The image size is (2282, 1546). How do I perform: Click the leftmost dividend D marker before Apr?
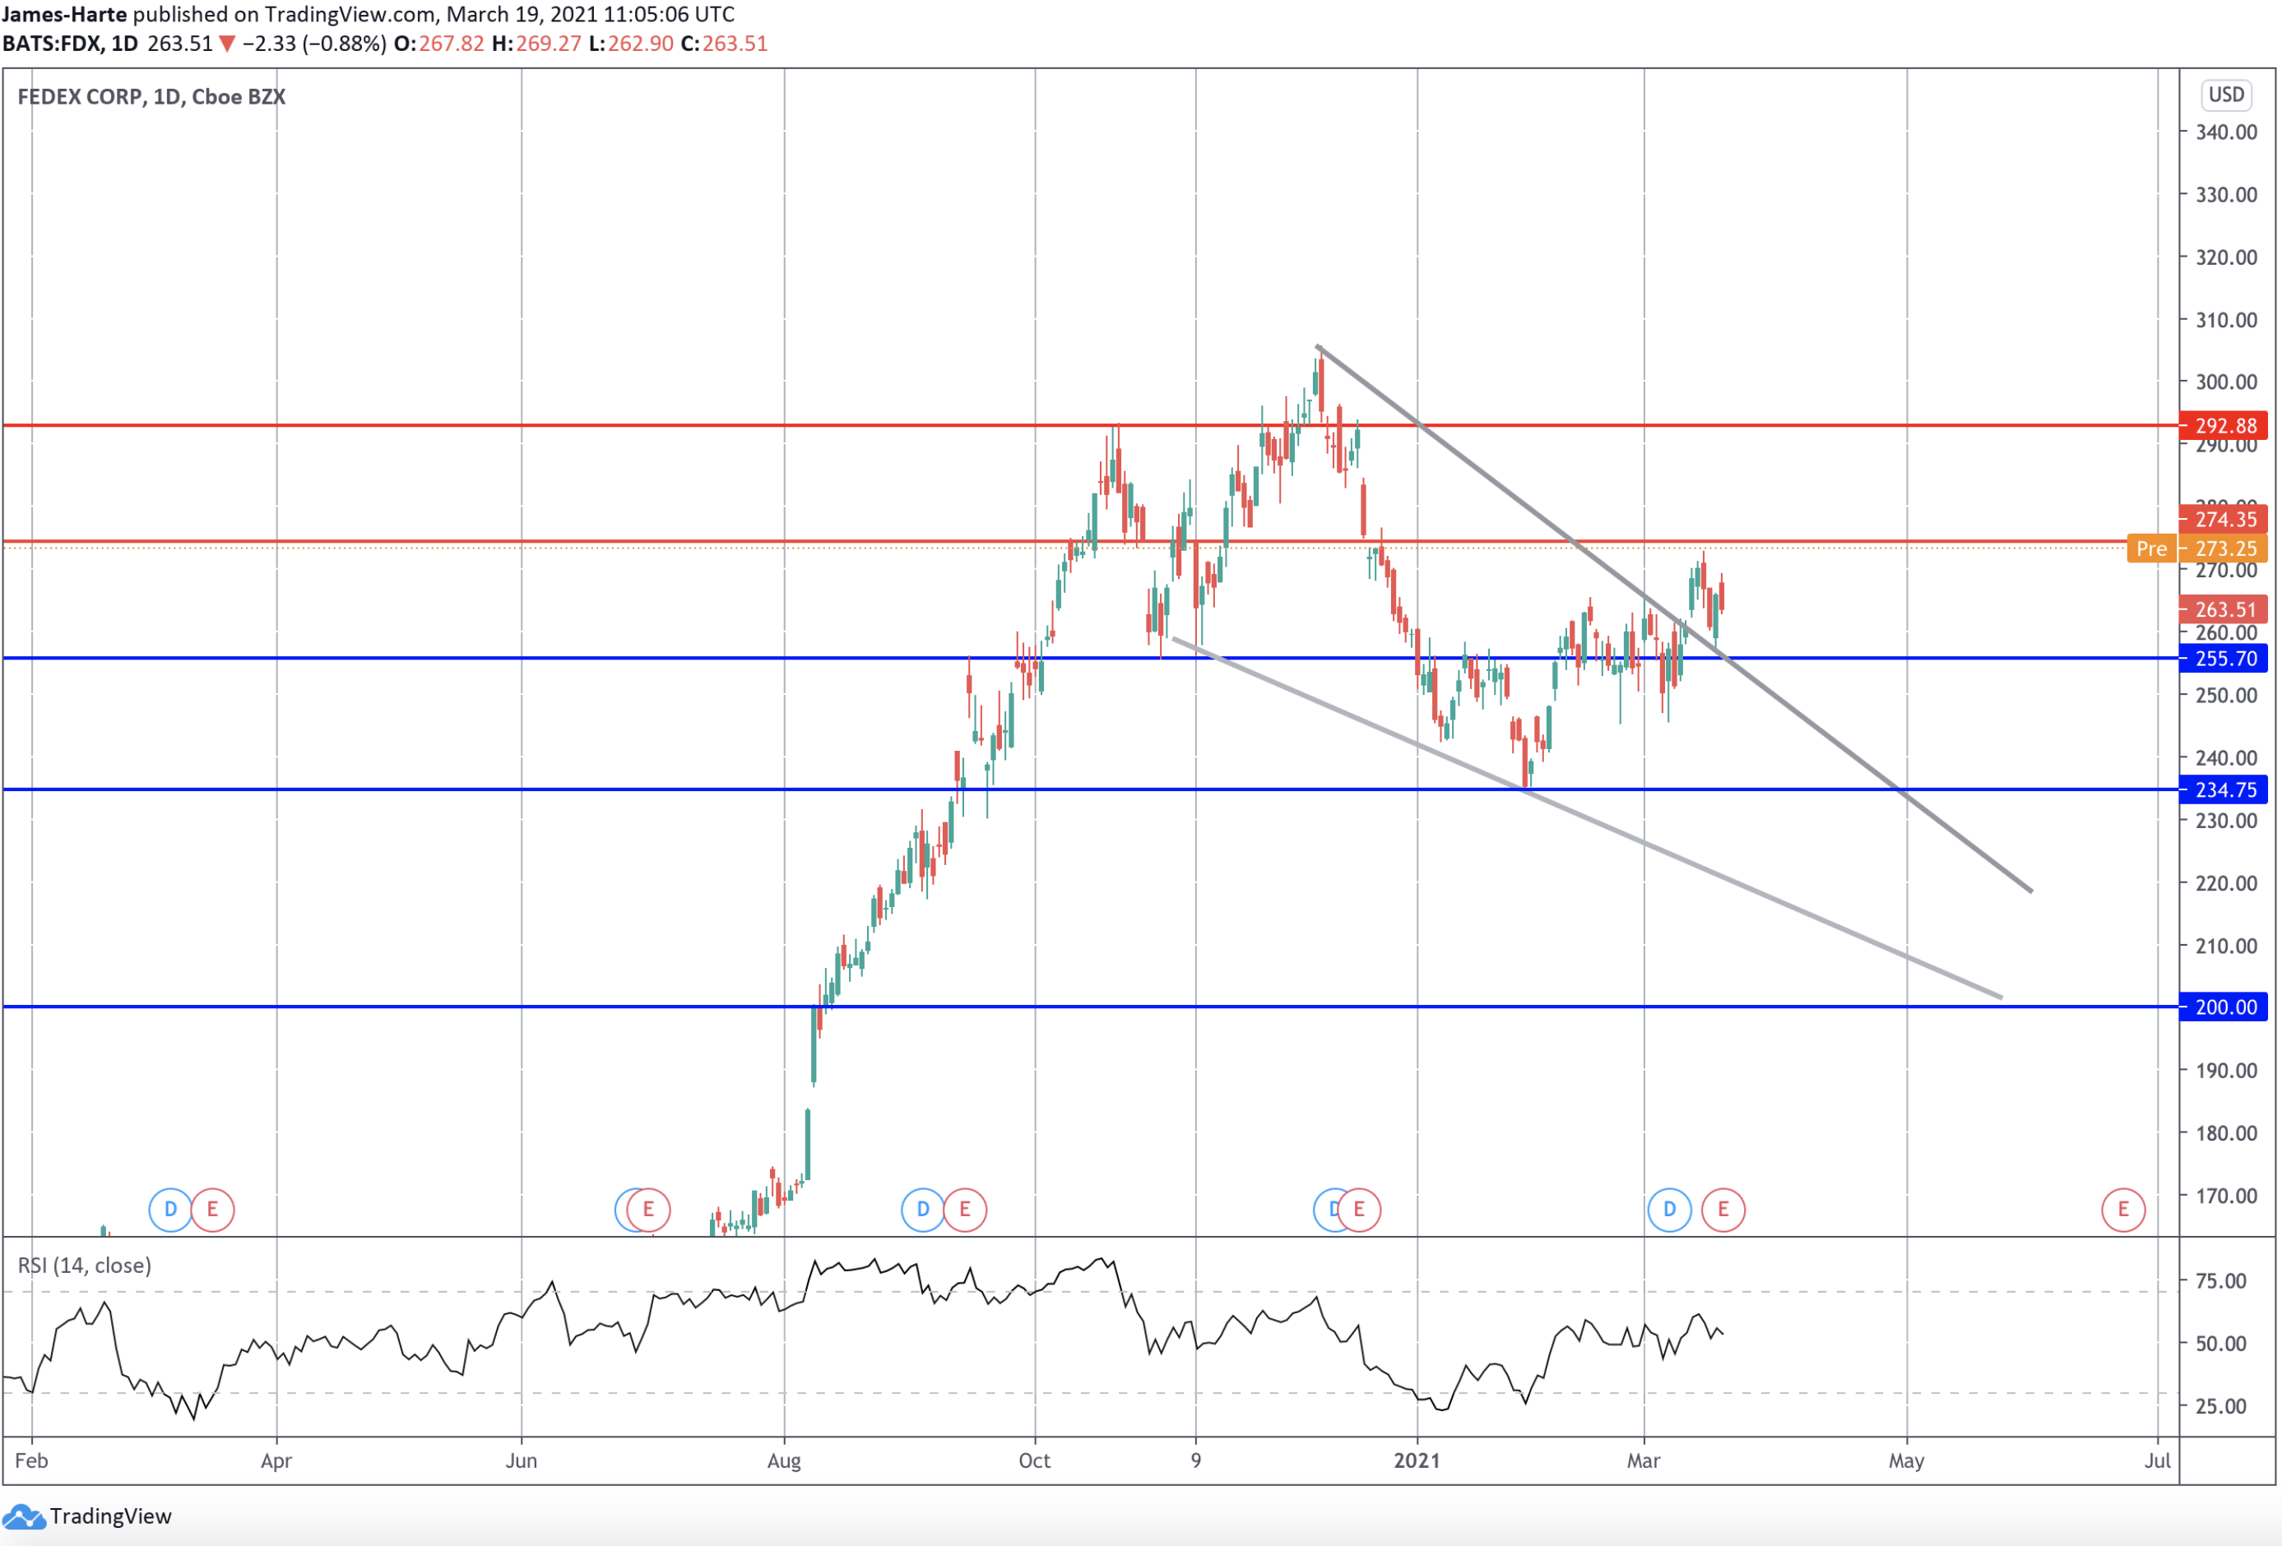pos(169,1210)
